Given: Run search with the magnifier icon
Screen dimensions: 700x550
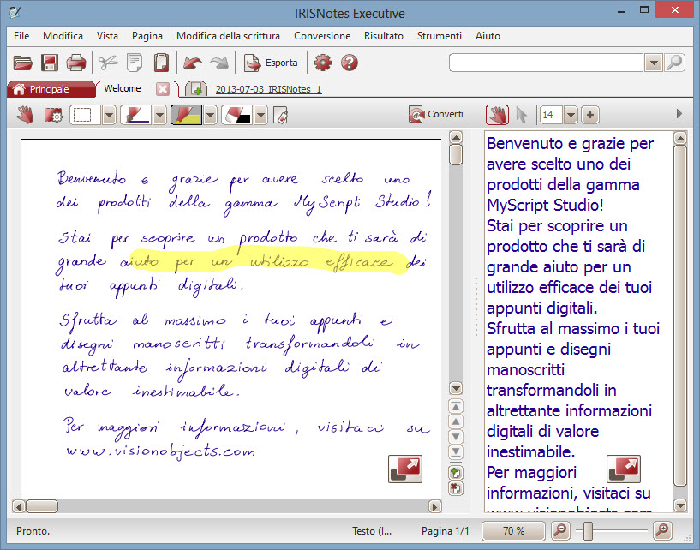Looking at the screenshot, I should click(674, 63).
